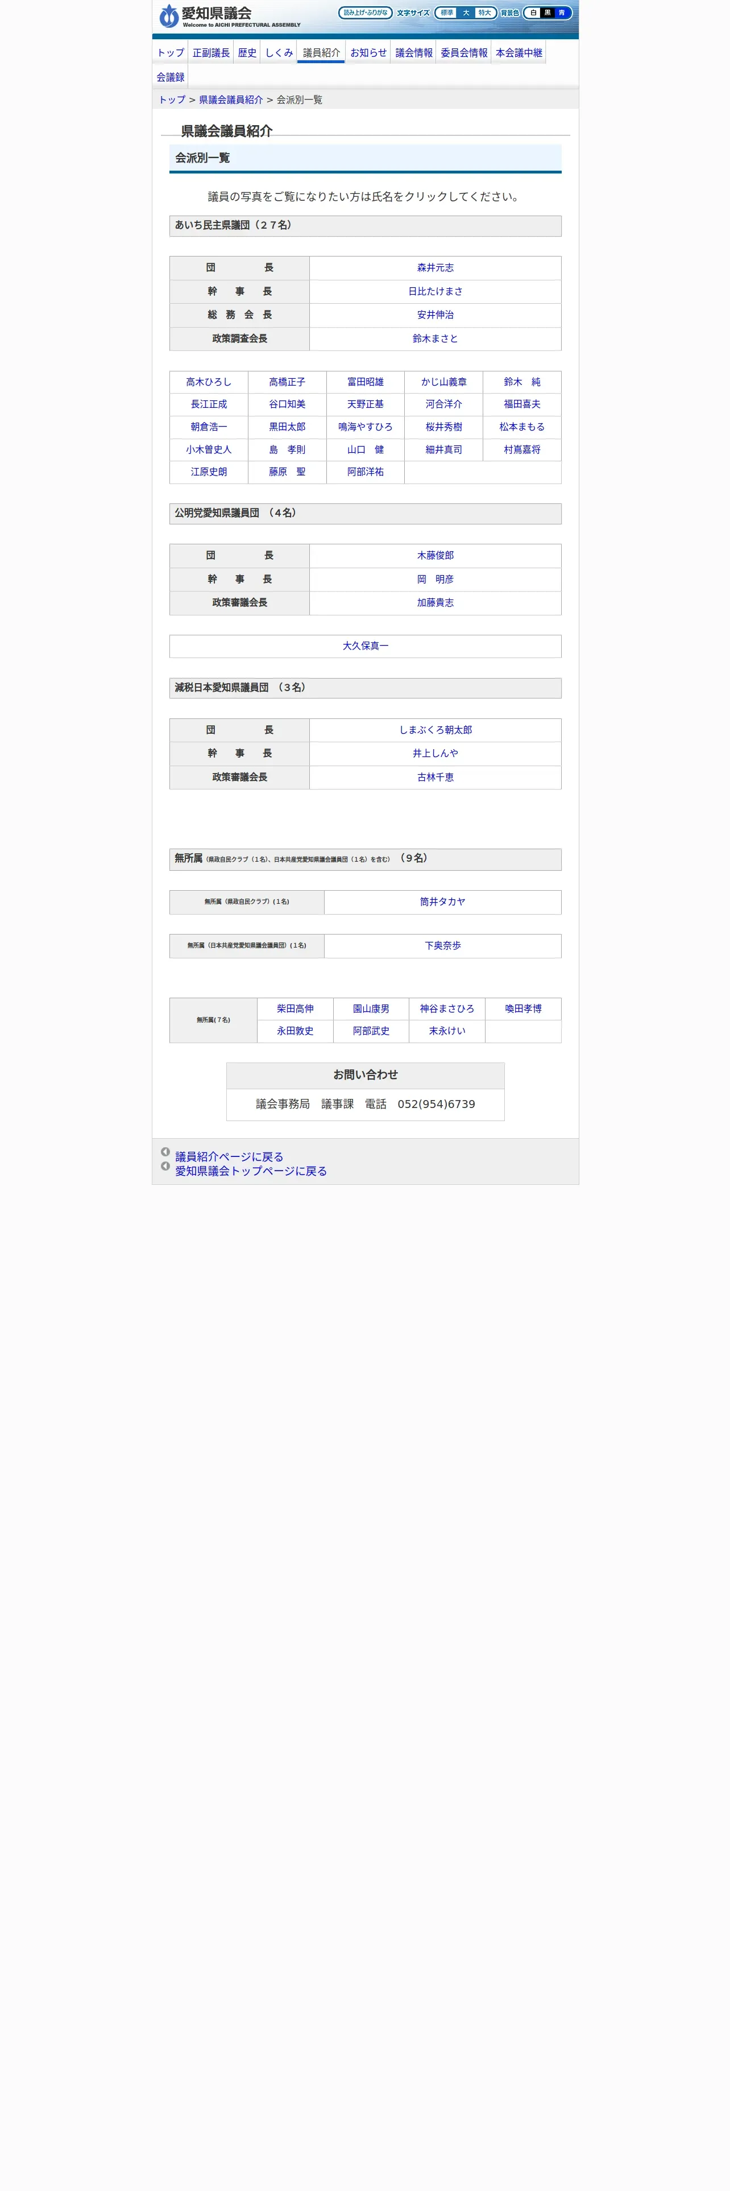The height and width of the screenshot is (2191, 730).
Task: Open member 鈴木 純 profile
Action: [x=522, y=383]
